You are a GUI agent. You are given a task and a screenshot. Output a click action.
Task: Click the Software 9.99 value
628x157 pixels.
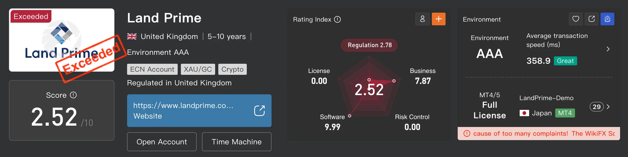pyautogui.click(x=332, y=127)
